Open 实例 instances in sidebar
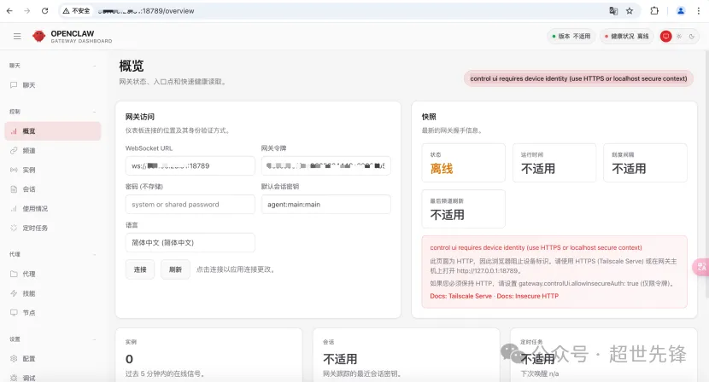 coord(53,170)
